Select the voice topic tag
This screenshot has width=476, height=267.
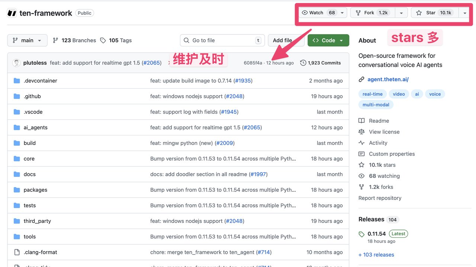pyautogui.click(x=435, y=94)
